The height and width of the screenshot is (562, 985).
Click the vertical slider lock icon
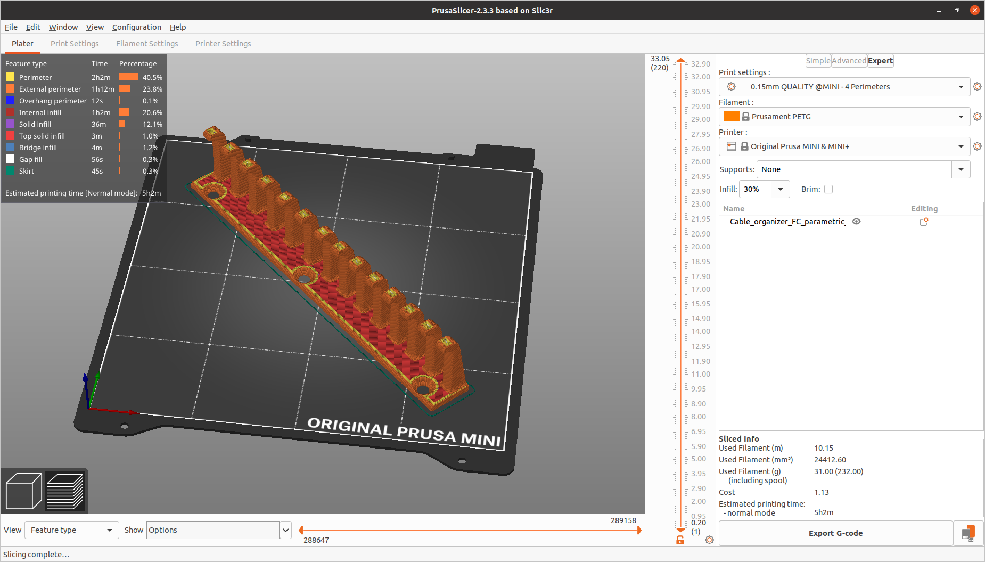(680, 540)
